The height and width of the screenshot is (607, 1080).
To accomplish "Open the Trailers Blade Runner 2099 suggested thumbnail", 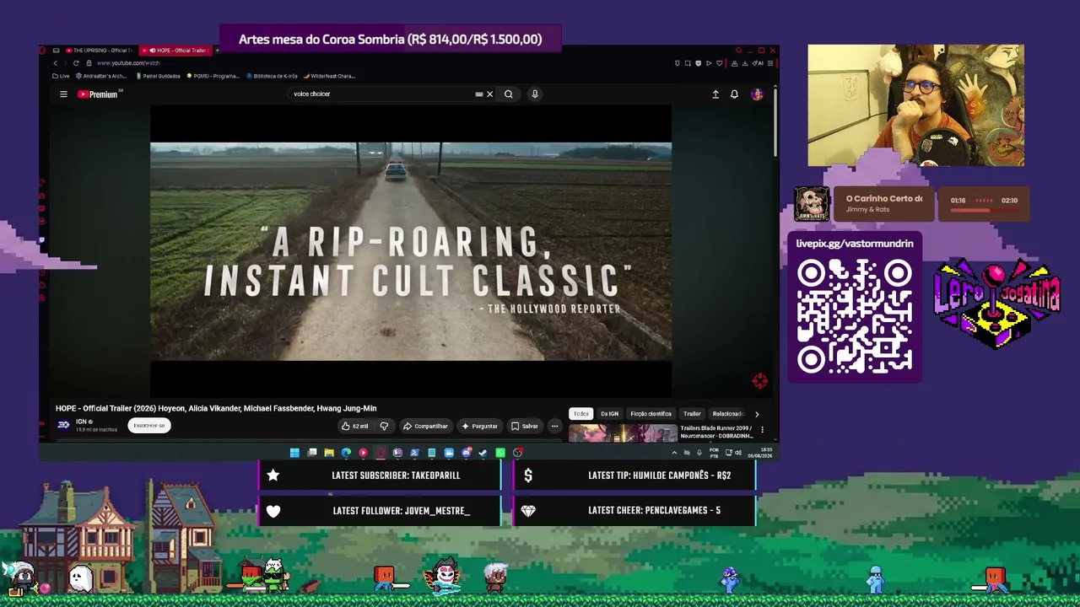I will click(x=623, y=433).
